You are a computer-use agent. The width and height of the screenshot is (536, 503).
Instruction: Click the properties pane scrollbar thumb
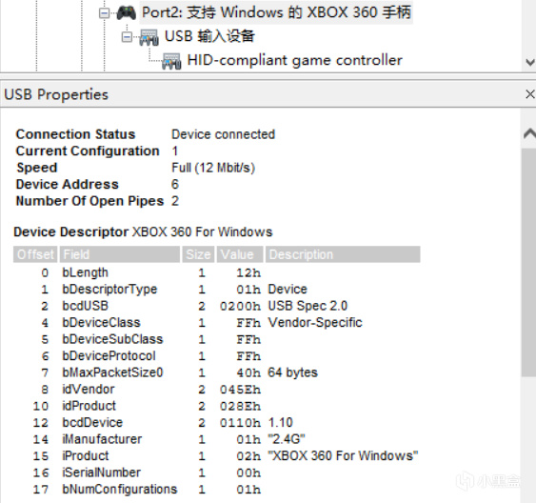point(528,263)
